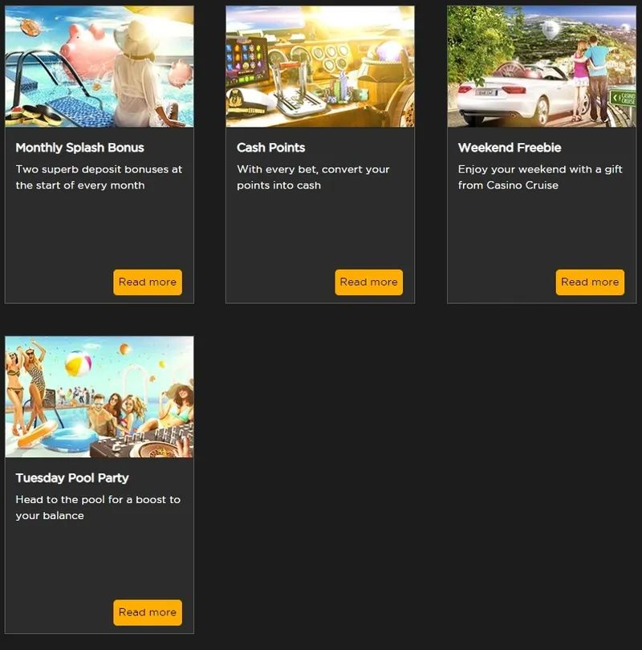Image resolution: width=642 pixels, height=650 pixels.
Task: Click the Monthly Splash Bonus heading
Action: [x=80, y=148]
